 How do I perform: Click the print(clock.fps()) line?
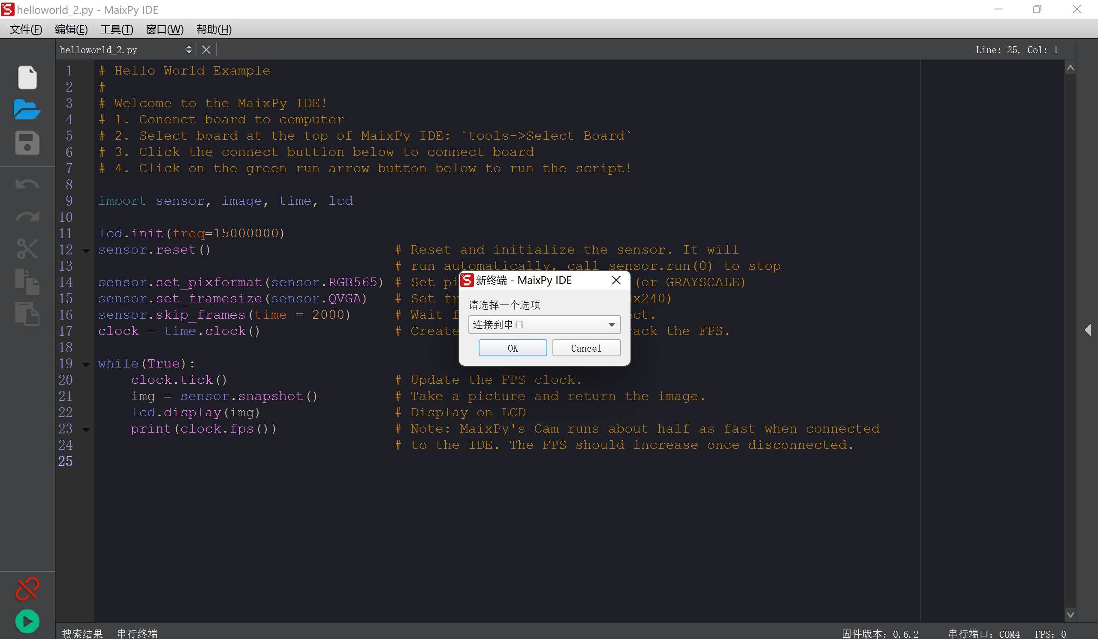point(203,429)
